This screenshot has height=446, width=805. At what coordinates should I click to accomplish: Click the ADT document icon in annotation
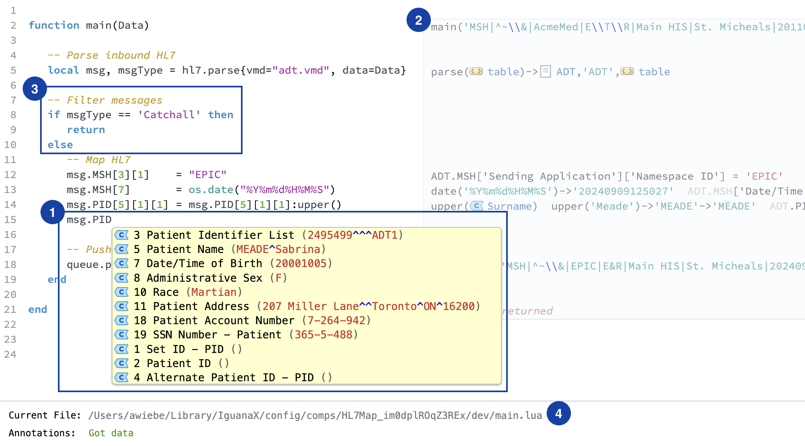545,72
